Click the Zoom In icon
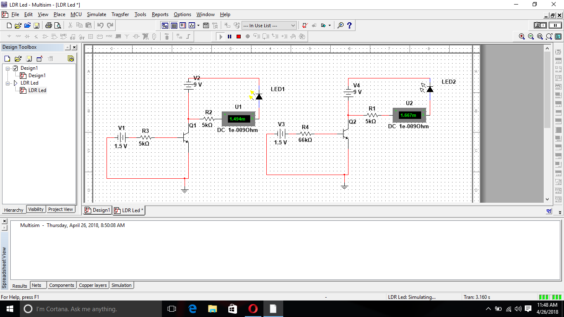Image resolution: width=564 pixels, height=317 pixels. 522,36
